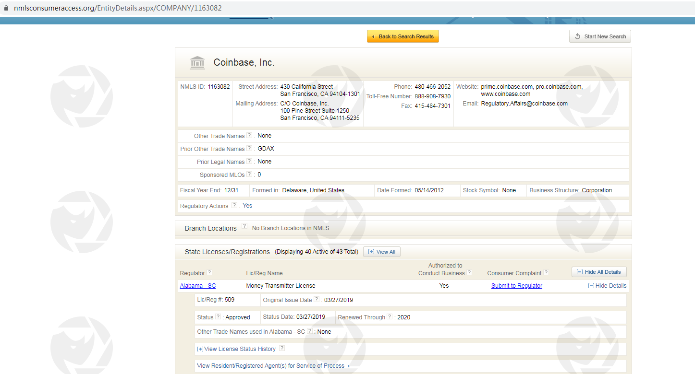Go back to search results
The width and height of the screenshot is (695, 374).
click(x=402, y=36)
